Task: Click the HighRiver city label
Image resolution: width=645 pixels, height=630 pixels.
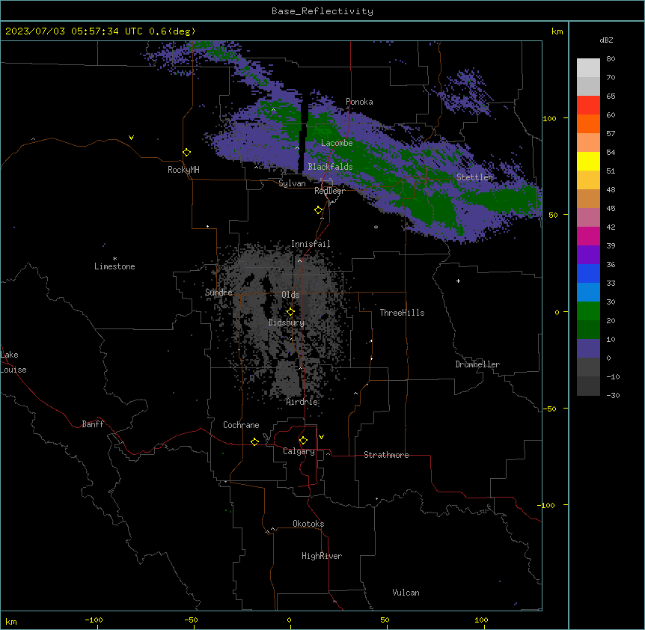Action: click(x=322, y=556)
